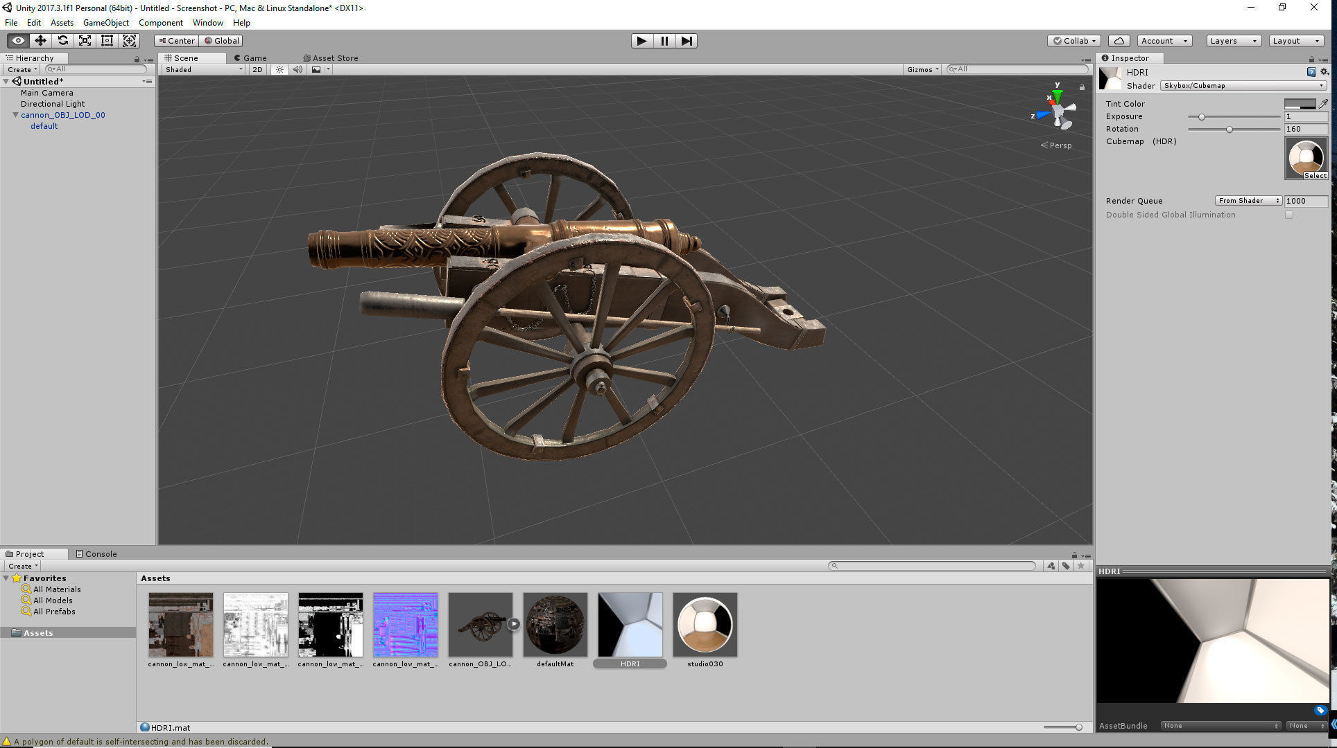
Task: Select the Scale tool
Action: coord(85,40)
